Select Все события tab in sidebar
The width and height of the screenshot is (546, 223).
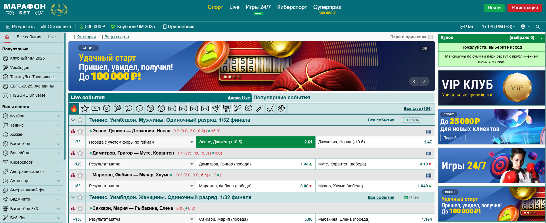pos(29,37)
